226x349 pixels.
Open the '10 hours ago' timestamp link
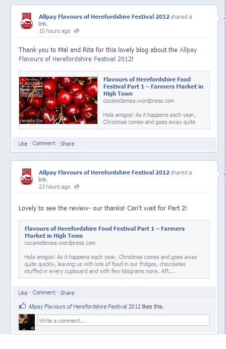(54, 31)
